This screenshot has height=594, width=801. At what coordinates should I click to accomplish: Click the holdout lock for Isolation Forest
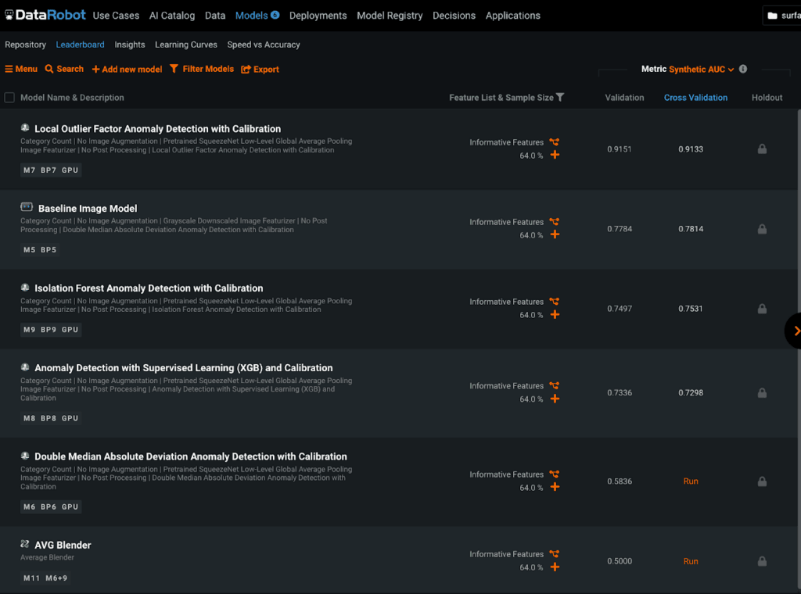click(x=762, y=309)
